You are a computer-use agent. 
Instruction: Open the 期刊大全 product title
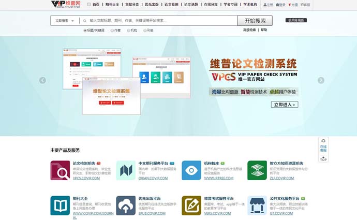pyautogui.click(x=80, y=198)
